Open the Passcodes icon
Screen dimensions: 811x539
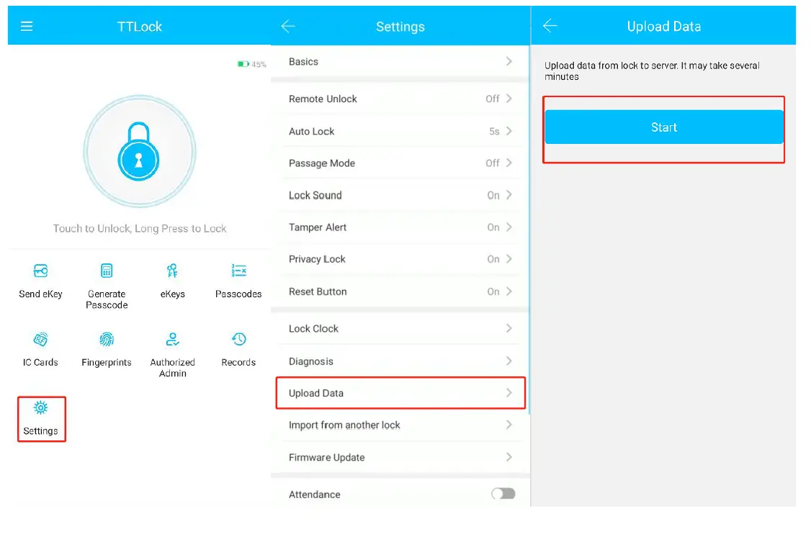(238, 271)
